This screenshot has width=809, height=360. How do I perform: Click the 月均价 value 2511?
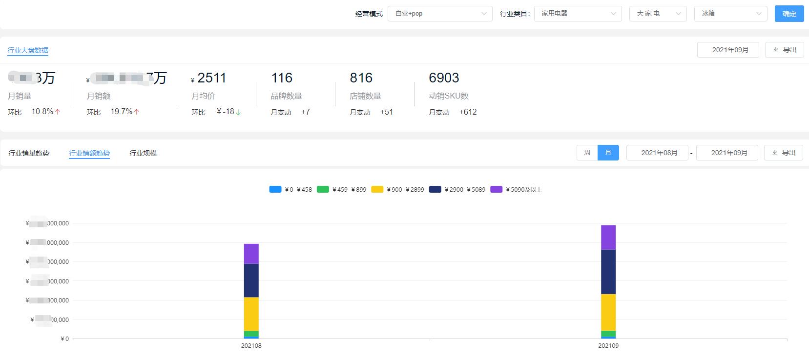click(212, 78)
